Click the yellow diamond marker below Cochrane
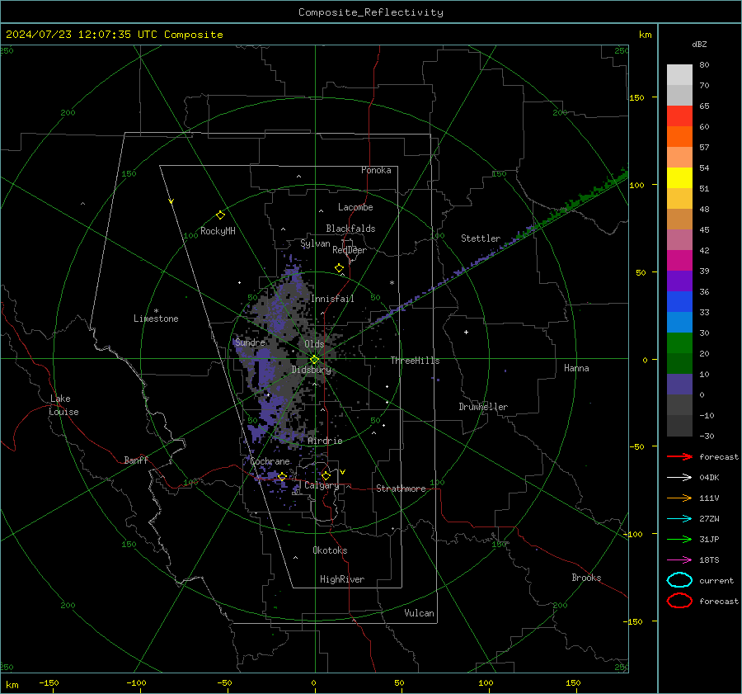 [x=282, y=476]
